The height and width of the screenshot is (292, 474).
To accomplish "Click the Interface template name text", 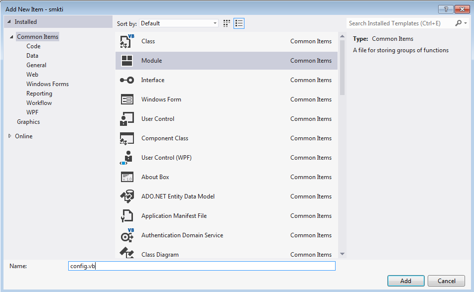I will click(153, 80).
